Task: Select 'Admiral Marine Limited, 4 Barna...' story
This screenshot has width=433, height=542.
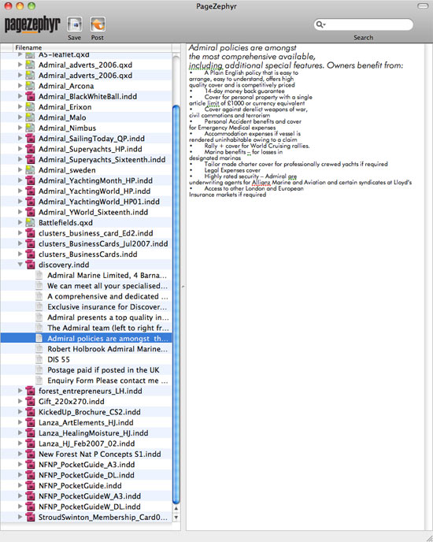Action: point(86,275)
